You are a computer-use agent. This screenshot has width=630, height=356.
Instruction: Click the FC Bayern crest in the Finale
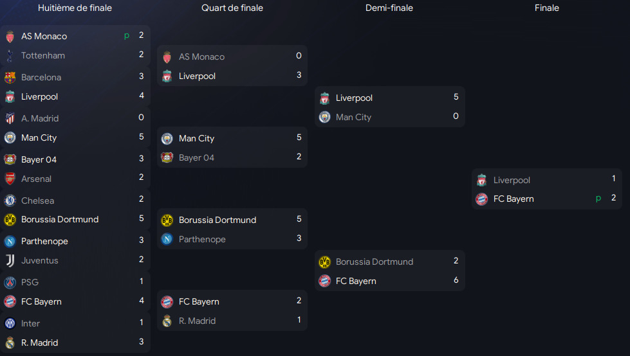point(481,199)
